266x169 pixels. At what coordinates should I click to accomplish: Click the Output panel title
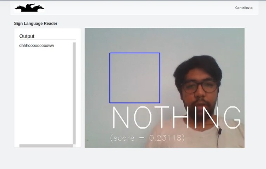click(x=27, y=36)
